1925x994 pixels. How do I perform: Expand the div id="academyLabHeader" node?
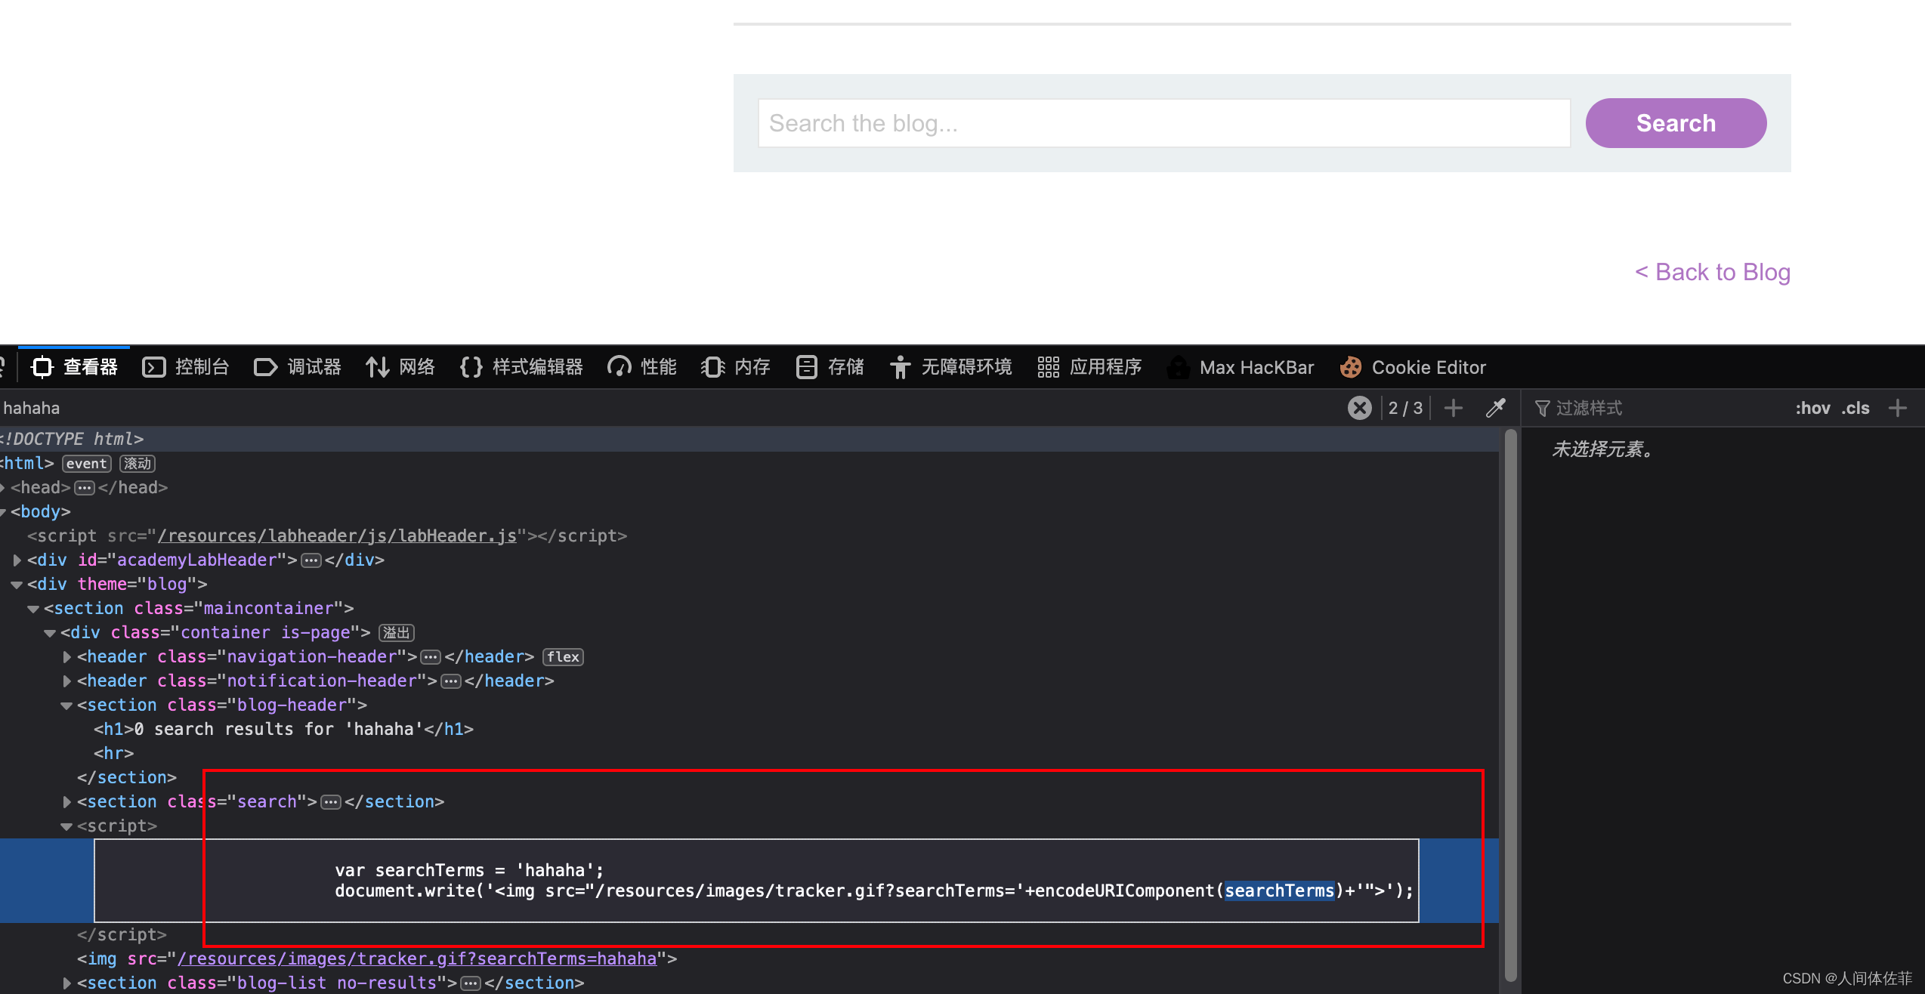(x=17, y=560)
